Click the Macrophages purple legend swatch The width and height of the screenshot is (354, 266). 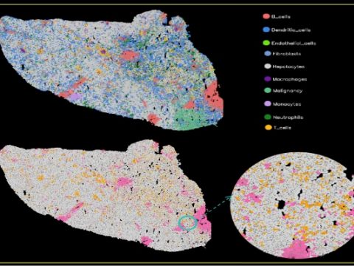[268, 79]
